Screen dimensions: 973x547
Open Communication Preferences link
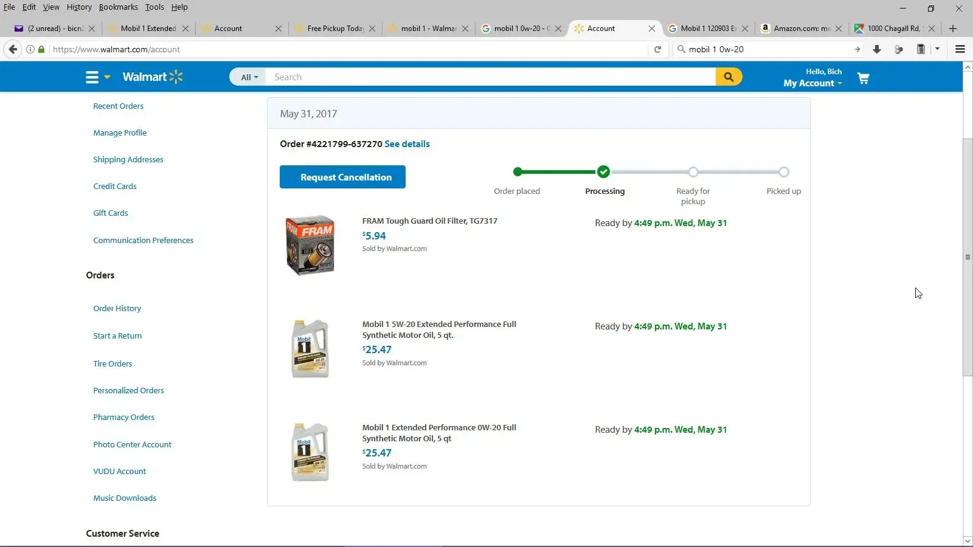[x=144, y=241]
